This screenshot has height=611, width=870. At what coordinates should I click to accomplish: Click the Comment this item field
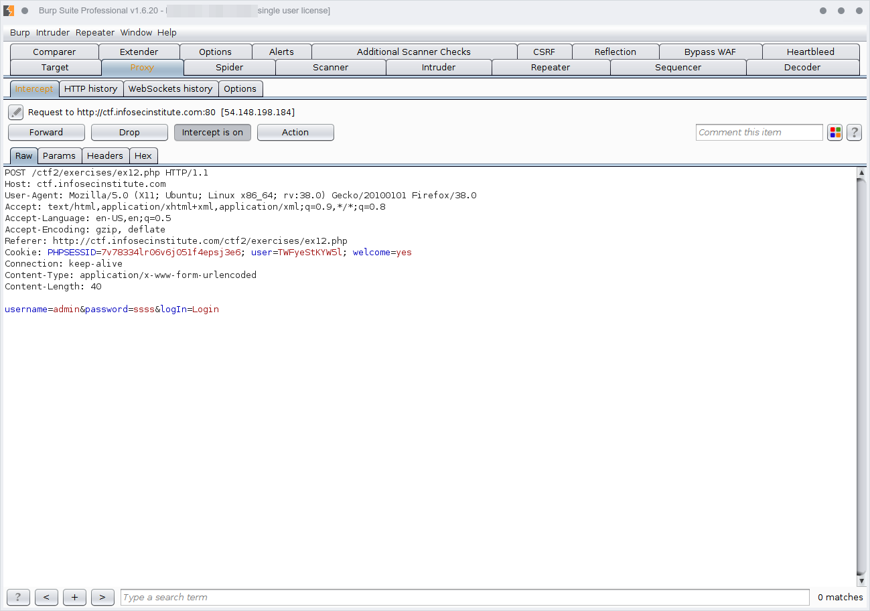759,133
